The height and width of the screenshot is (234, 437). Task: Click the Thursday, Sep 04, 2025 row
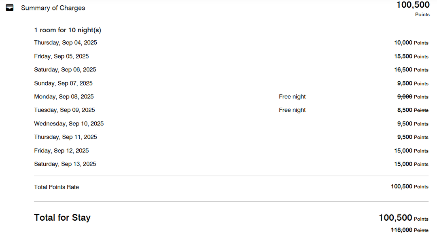66,43
